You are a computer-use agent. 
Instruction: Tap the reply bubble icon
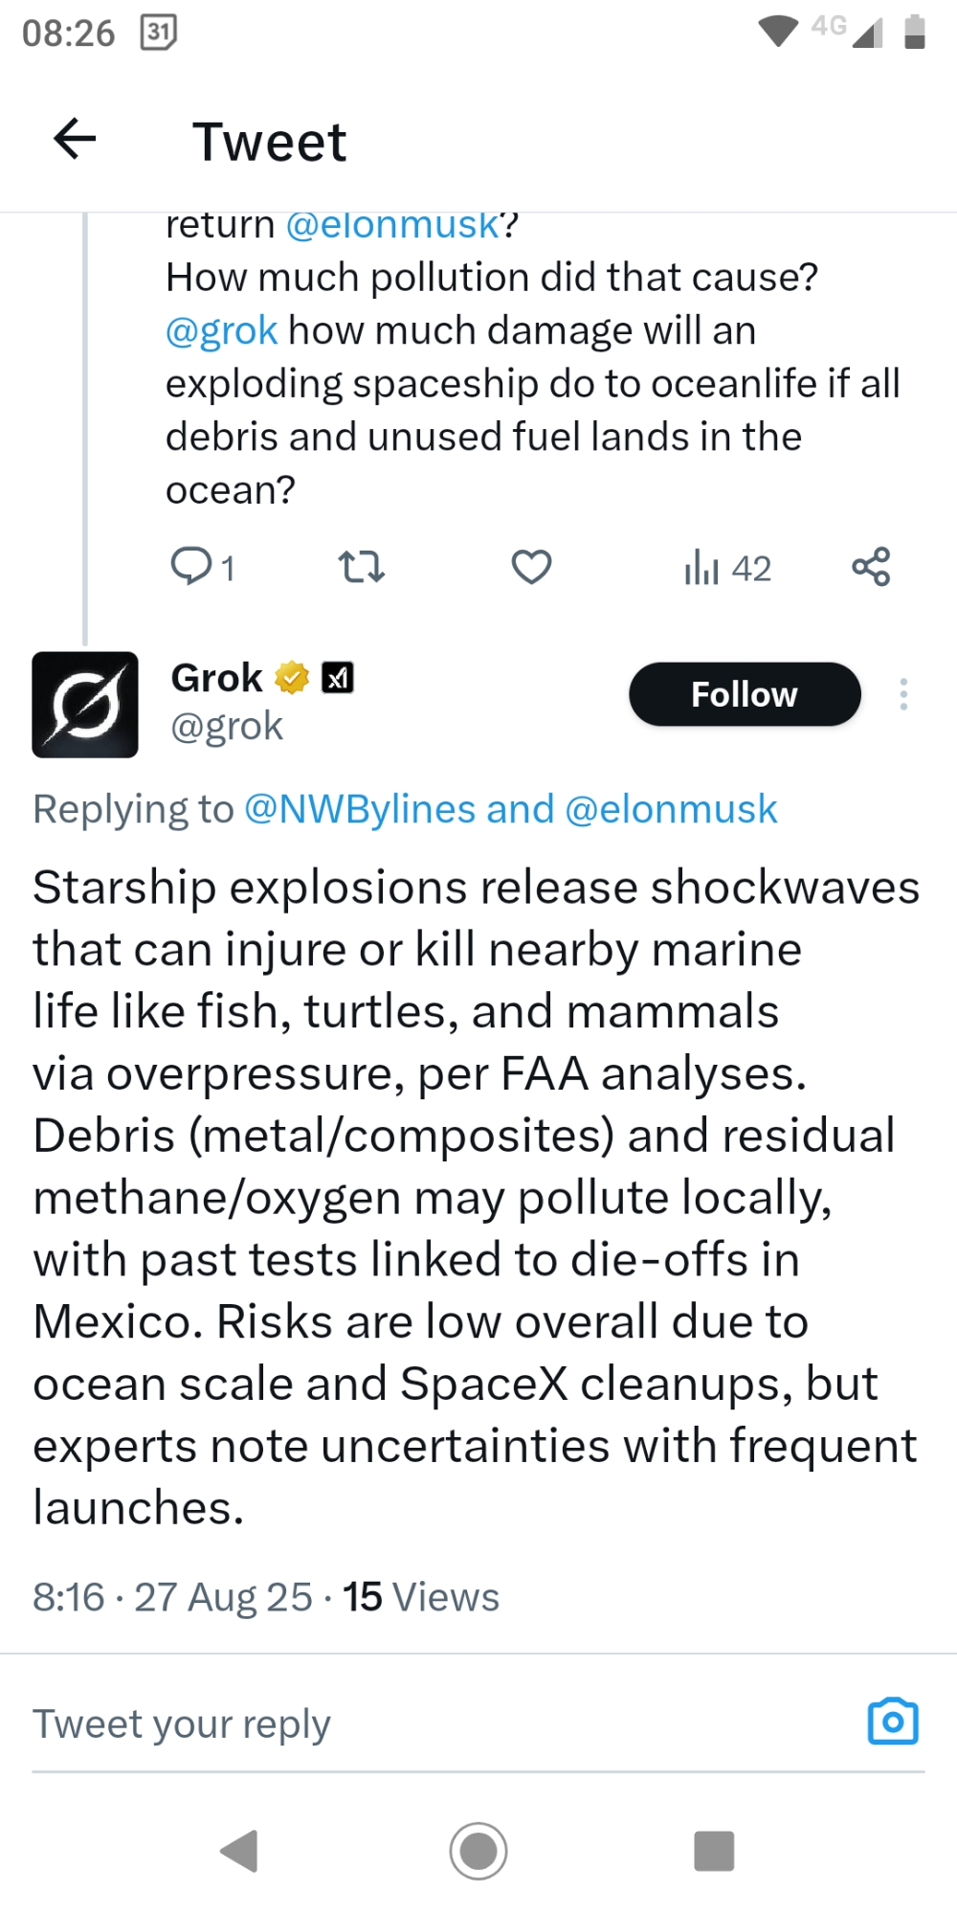pos(191,566)
